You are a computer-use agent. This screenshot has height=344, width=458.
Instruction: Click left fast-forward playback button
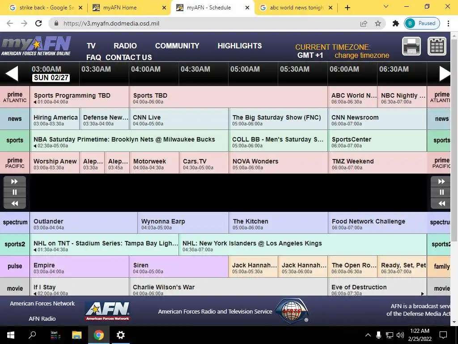point(15,181)
